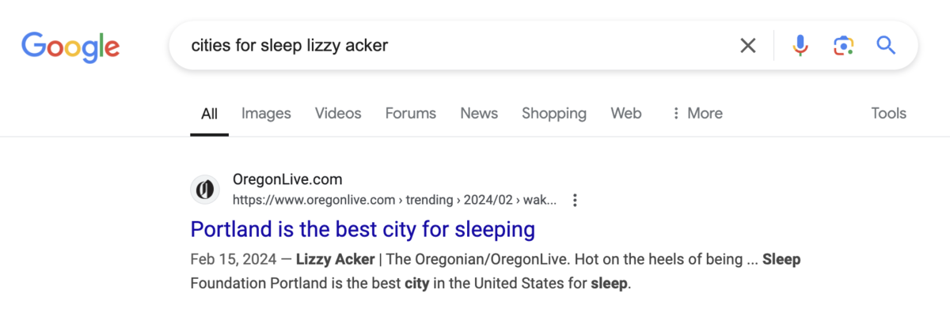This screenshot has width=950, height=316.
Task: Open the Shopping tab
Action: click(553, 113)
